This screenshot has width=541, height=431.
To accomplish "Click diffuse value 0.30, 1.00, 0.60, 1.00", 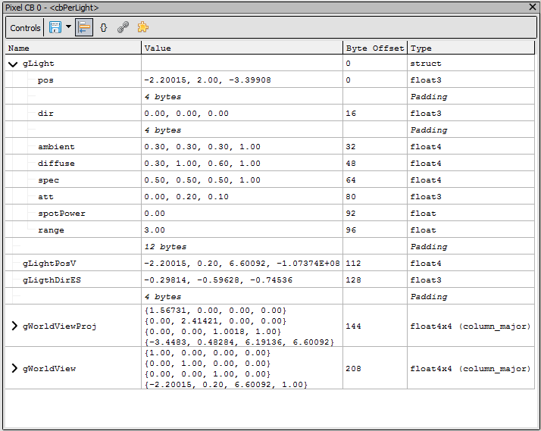I will tap(202, 164).
